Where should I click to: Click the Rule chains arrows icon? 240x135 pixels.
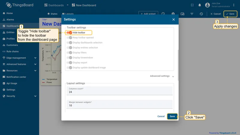pos(4,52)
